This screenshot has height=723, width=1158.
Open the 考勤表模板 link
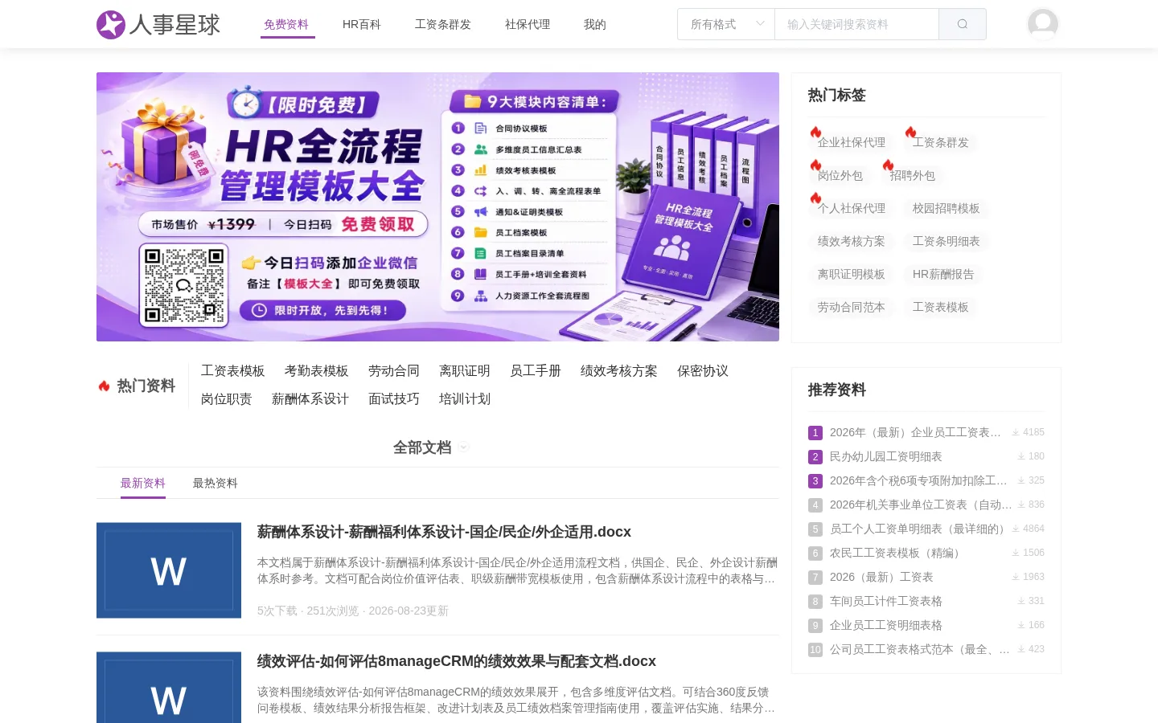coord(317,370)
